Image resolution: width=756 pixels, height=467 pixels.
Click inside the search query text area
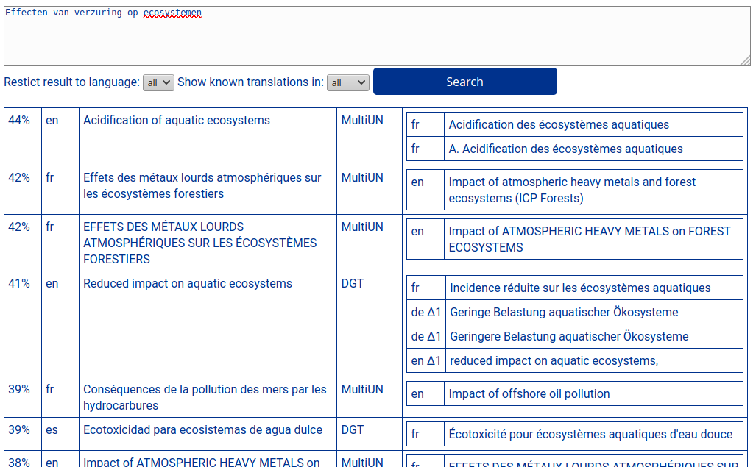(375, 37)
